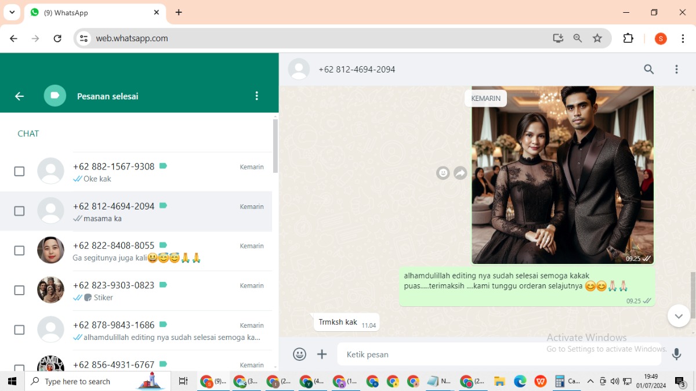Image resolution: width=696 pixels, height=391 pixels.
Task: Search within the +62 812-4694-2094 conversation
Action: pos(649,70)
